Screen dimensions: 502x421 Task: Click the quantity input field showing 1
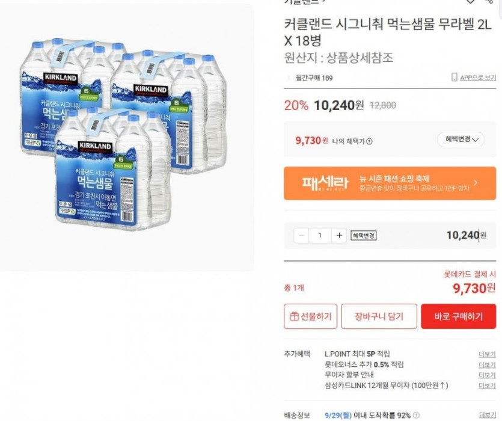point(320,235)
